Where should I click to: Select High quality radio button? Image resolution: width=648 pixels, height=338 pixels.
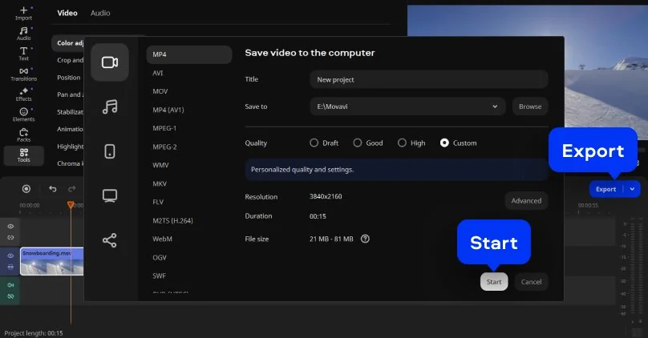pos(402,143)
